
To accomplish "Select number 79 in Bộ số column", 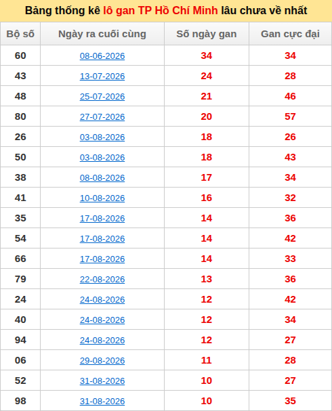I will coord(20,279).
